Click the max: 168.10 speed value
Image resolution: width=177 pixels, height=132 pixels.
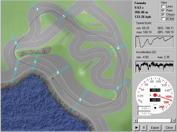[x=144, y=32]
